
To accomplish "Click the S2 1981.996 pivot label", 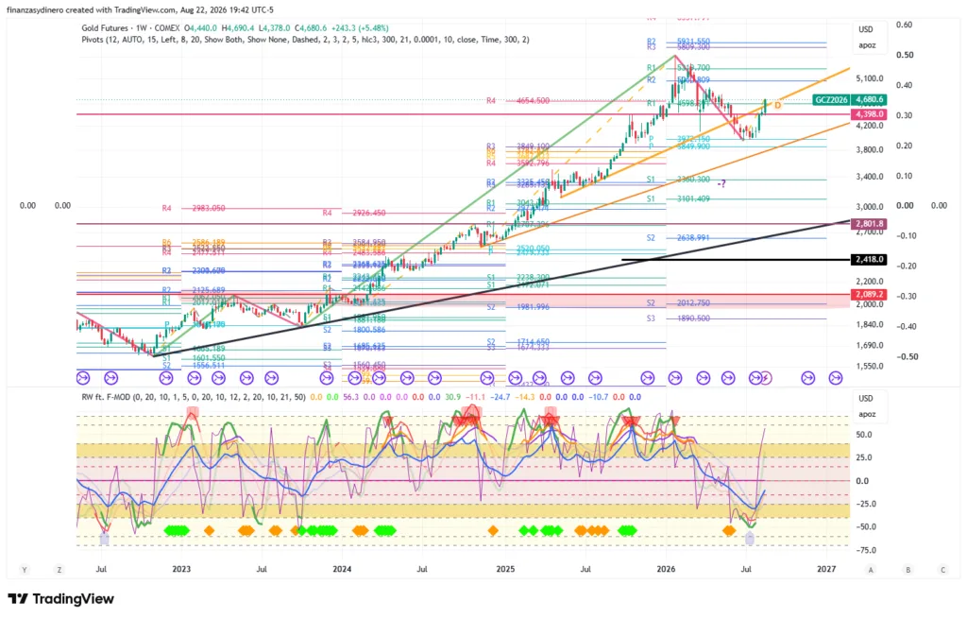I will click(x=517, y=307).
